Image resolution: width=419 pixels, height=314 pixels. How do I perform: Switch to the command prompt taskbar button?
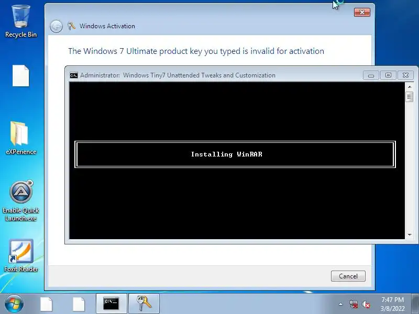point(111,304)
